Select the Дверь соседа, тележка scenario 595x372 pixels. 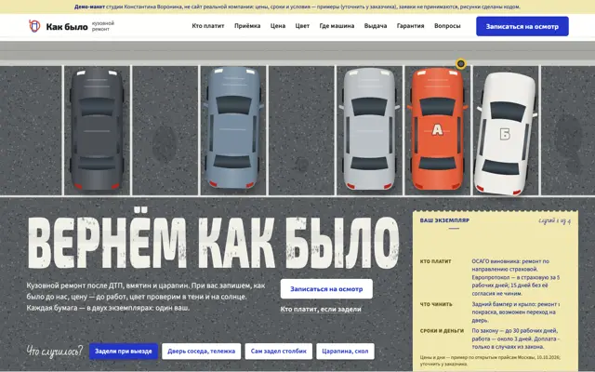[x=201, y=352]
